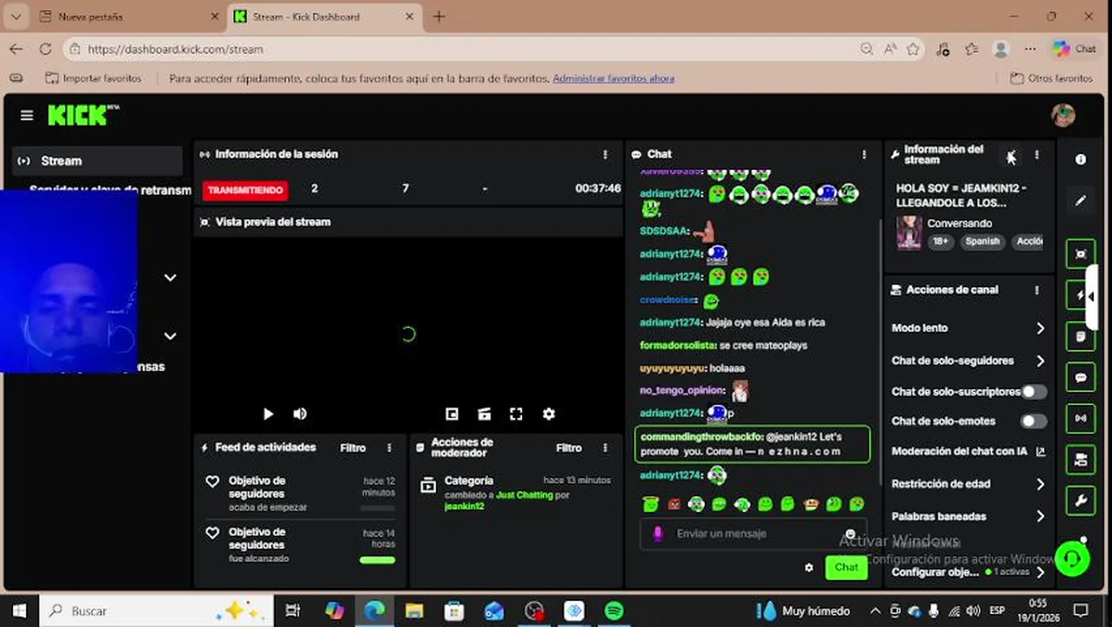Open external link for Moderación del chat con IA
The width and height of the screenshot is (1112, 627).
pos(1041,451)
